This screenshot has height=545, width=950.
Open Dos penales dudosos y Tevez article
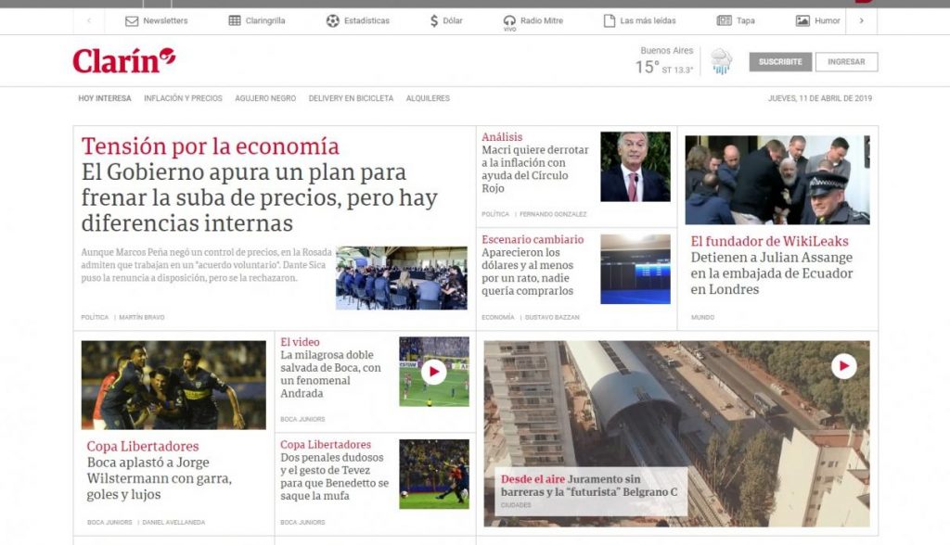(x=334, y=476)
